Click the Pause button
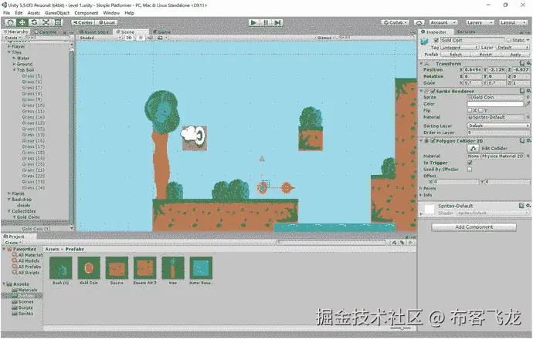This screenshot has height=339, width=533. pyautogui.click(x=266, y=22)
